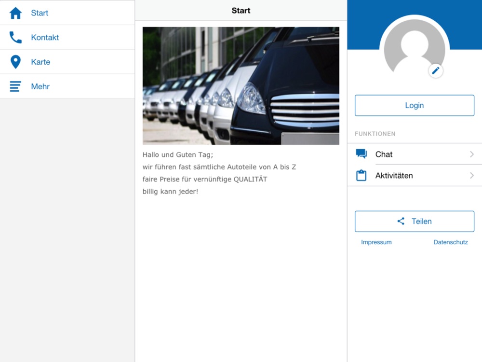482x362 pixels.
Task: Click the grey profile avatar placeholder
Action: pyautogui.click(x=415, y=46)
